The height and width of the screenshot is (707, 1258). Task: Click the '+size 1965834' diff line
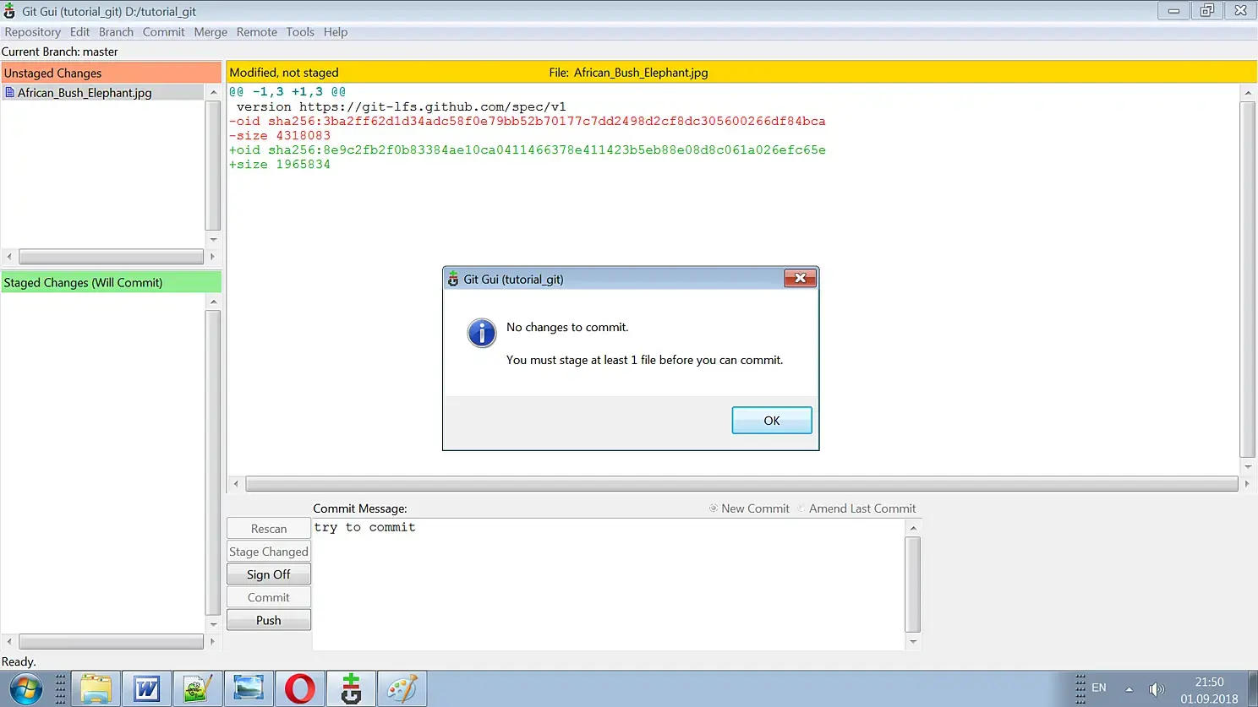click(x=280, y=165)
